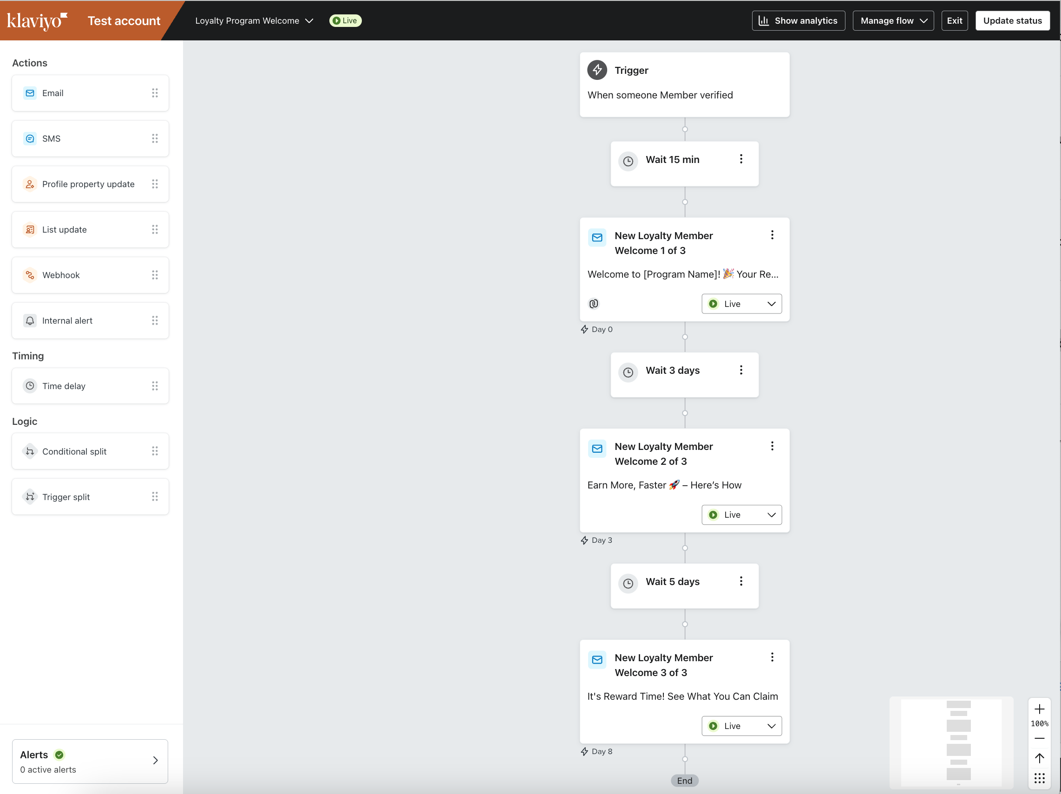Open Live status dropdown on Welcome 1 of 3
The image size is (1061, 794).
[741, 304]
